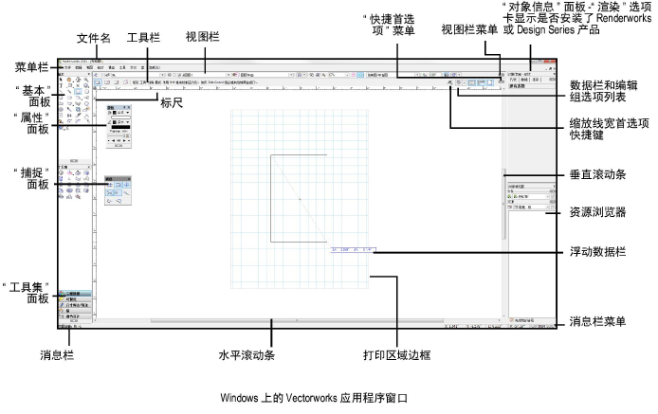This screenshot has width=658, height=414.
Task: Open the 工具 menu
Action: [122, 67]
